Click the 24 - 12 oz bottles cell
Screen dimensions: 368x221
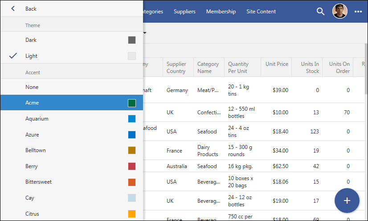[x=240, y=201]
